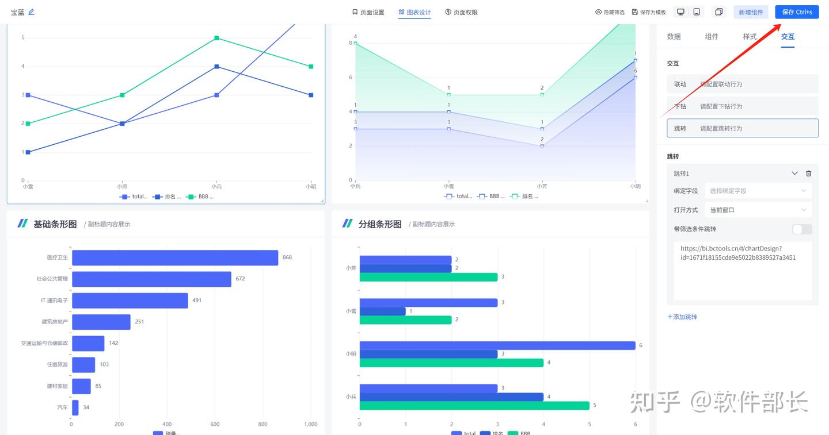Select the 跳转 interaction row
This screenshot has width=829, height=435.
(x=743, y=128)
